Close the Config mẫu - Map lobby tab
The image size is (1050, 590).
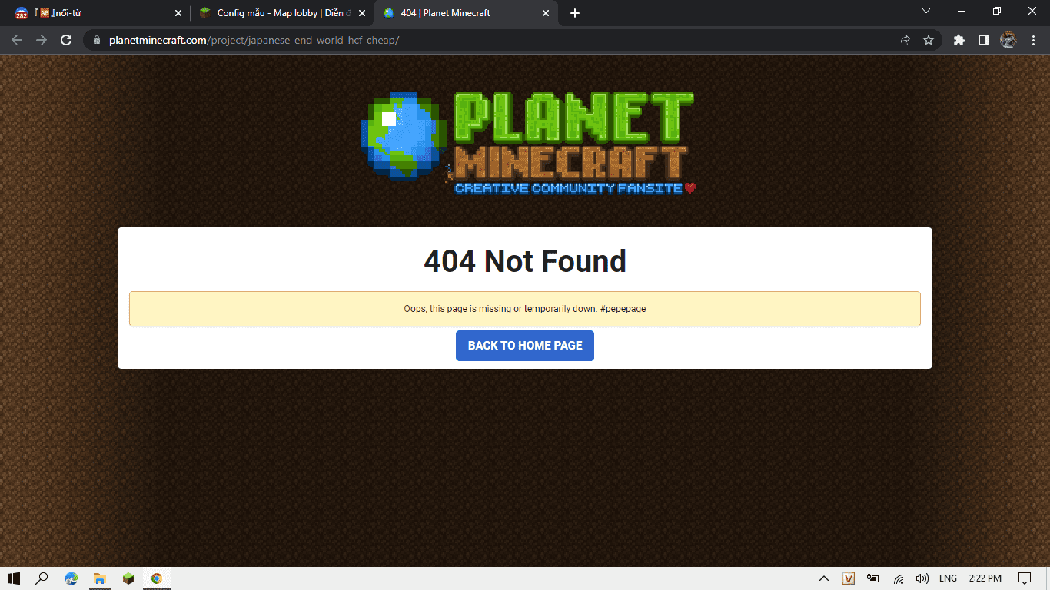point(362,13)
